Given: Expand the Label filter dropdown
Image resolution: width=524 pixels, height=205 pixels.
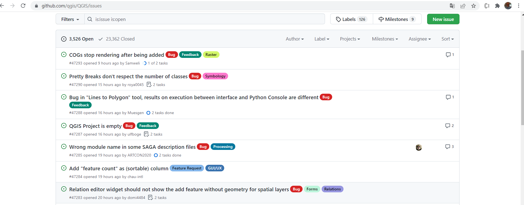Looking at the screenshot, I should pyautogui.click(x=322, y=39).
